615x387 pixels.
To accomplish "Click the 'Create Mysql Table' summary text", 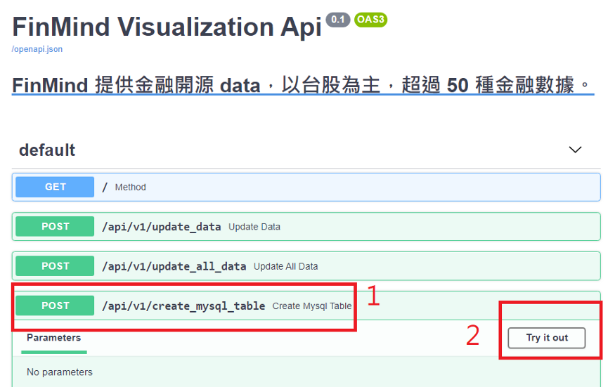I will click(x=312, y=306).
